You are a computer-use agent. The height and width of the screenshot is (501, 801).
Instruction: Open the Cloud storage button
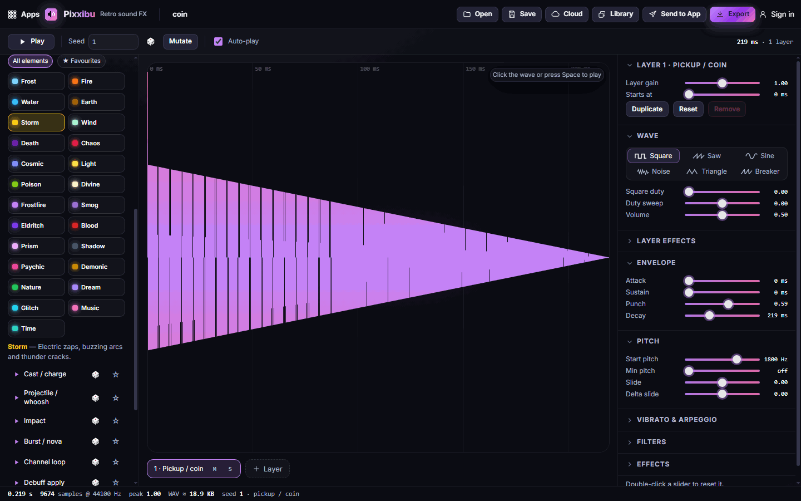click(x=567, y=14)
